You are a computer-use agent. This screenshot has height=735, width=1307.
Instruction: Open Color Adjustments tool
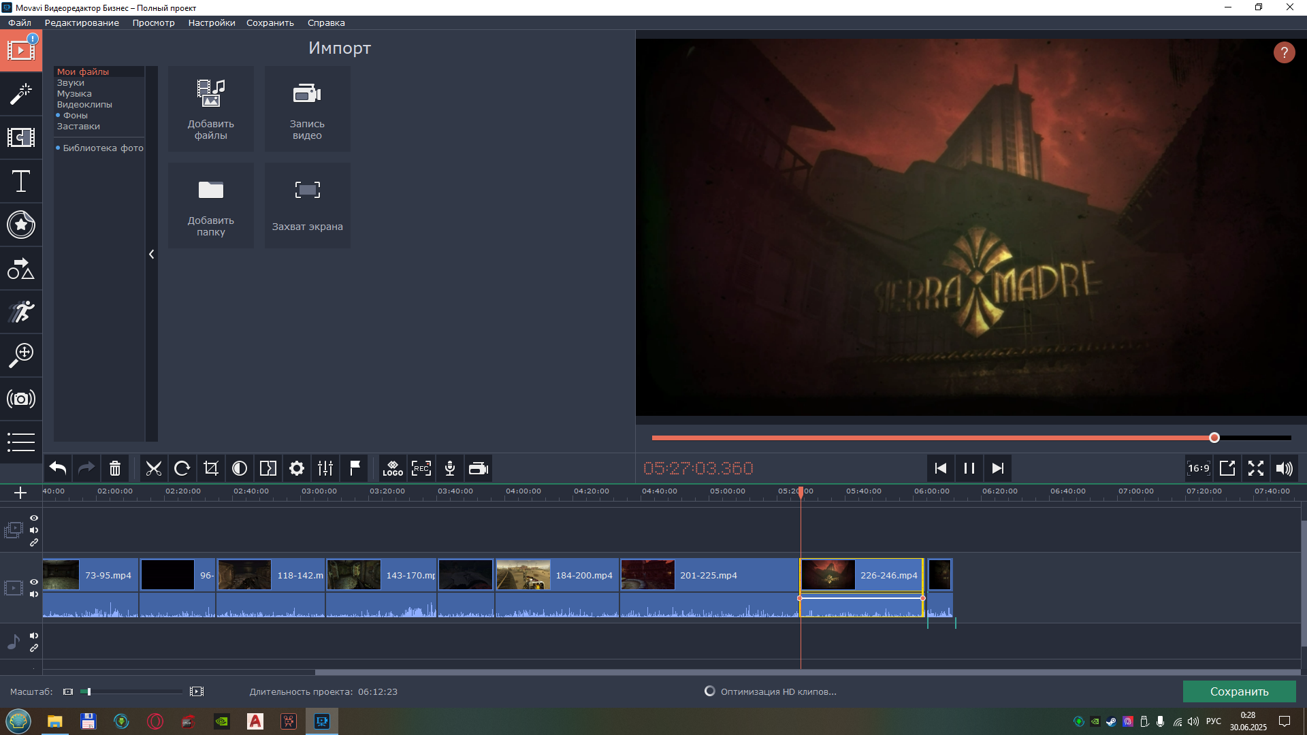pyautogui.click(x=240, y=468)
